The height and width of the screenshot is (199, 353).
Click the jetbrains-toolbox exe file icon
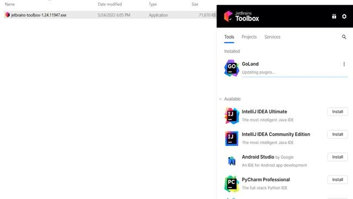pyautogui.click(x=7, y=15)
